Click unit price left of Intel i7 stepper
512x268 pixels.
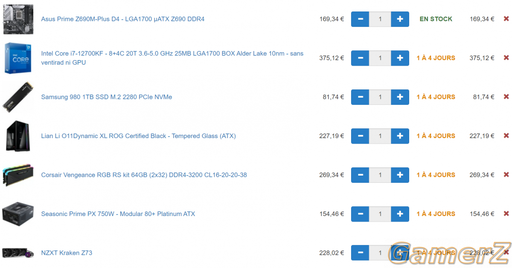(332, 58)
